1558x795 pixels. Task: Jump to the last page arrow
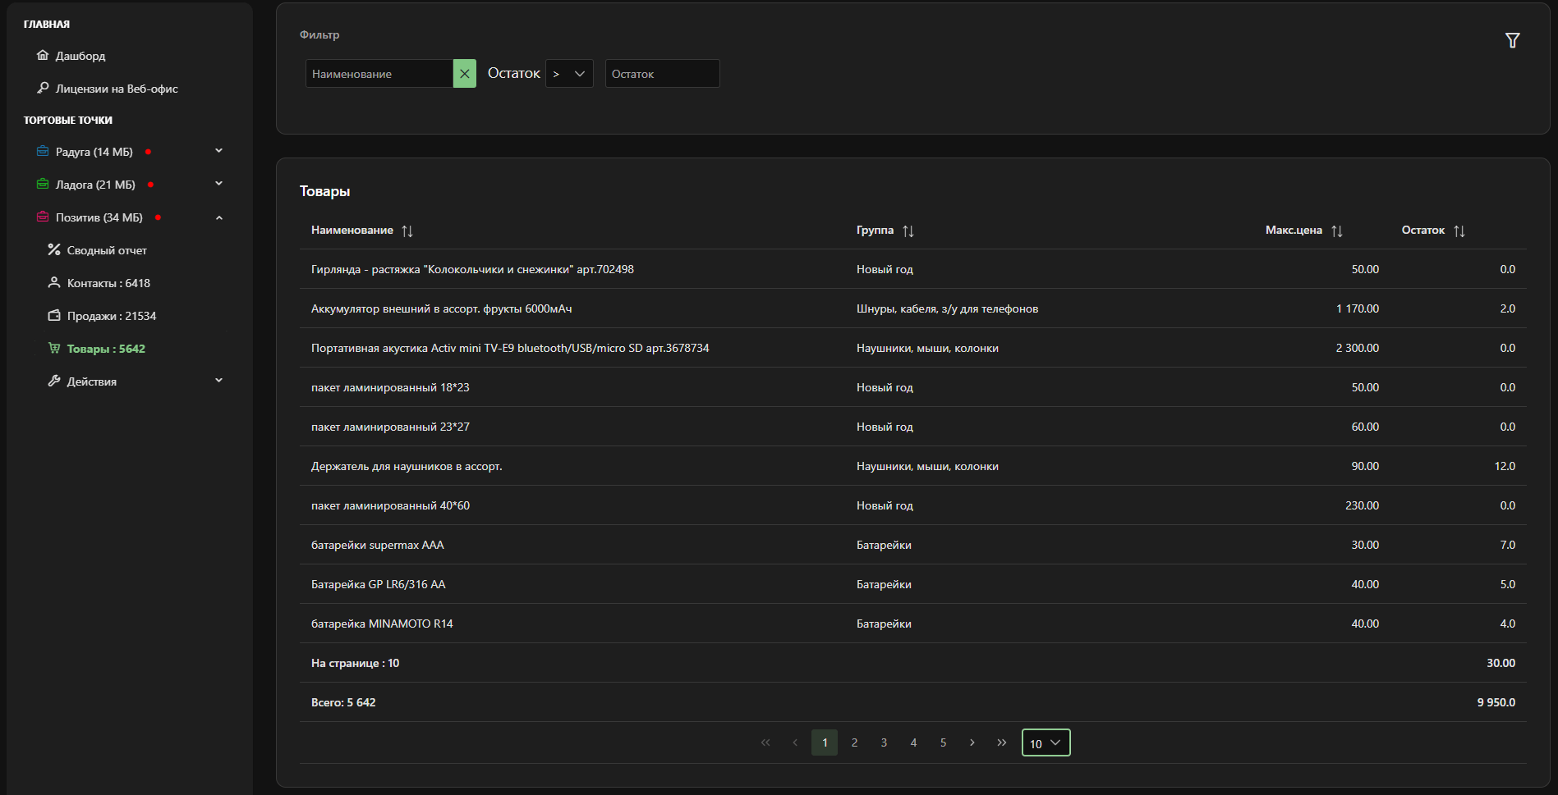(x=1001, y=742)
